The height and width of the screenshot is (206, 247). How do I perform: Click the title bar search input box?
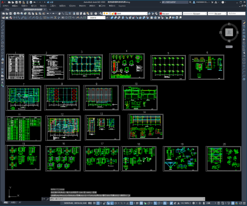tap(175, 2)
